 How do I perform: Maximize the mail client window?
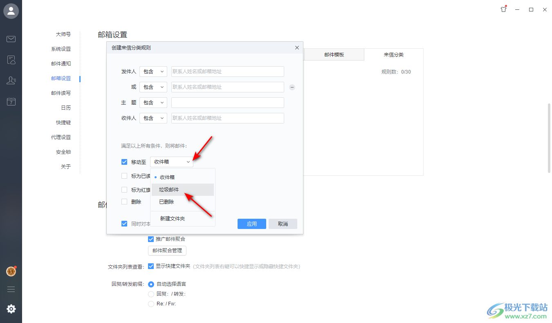click(531, 9)
